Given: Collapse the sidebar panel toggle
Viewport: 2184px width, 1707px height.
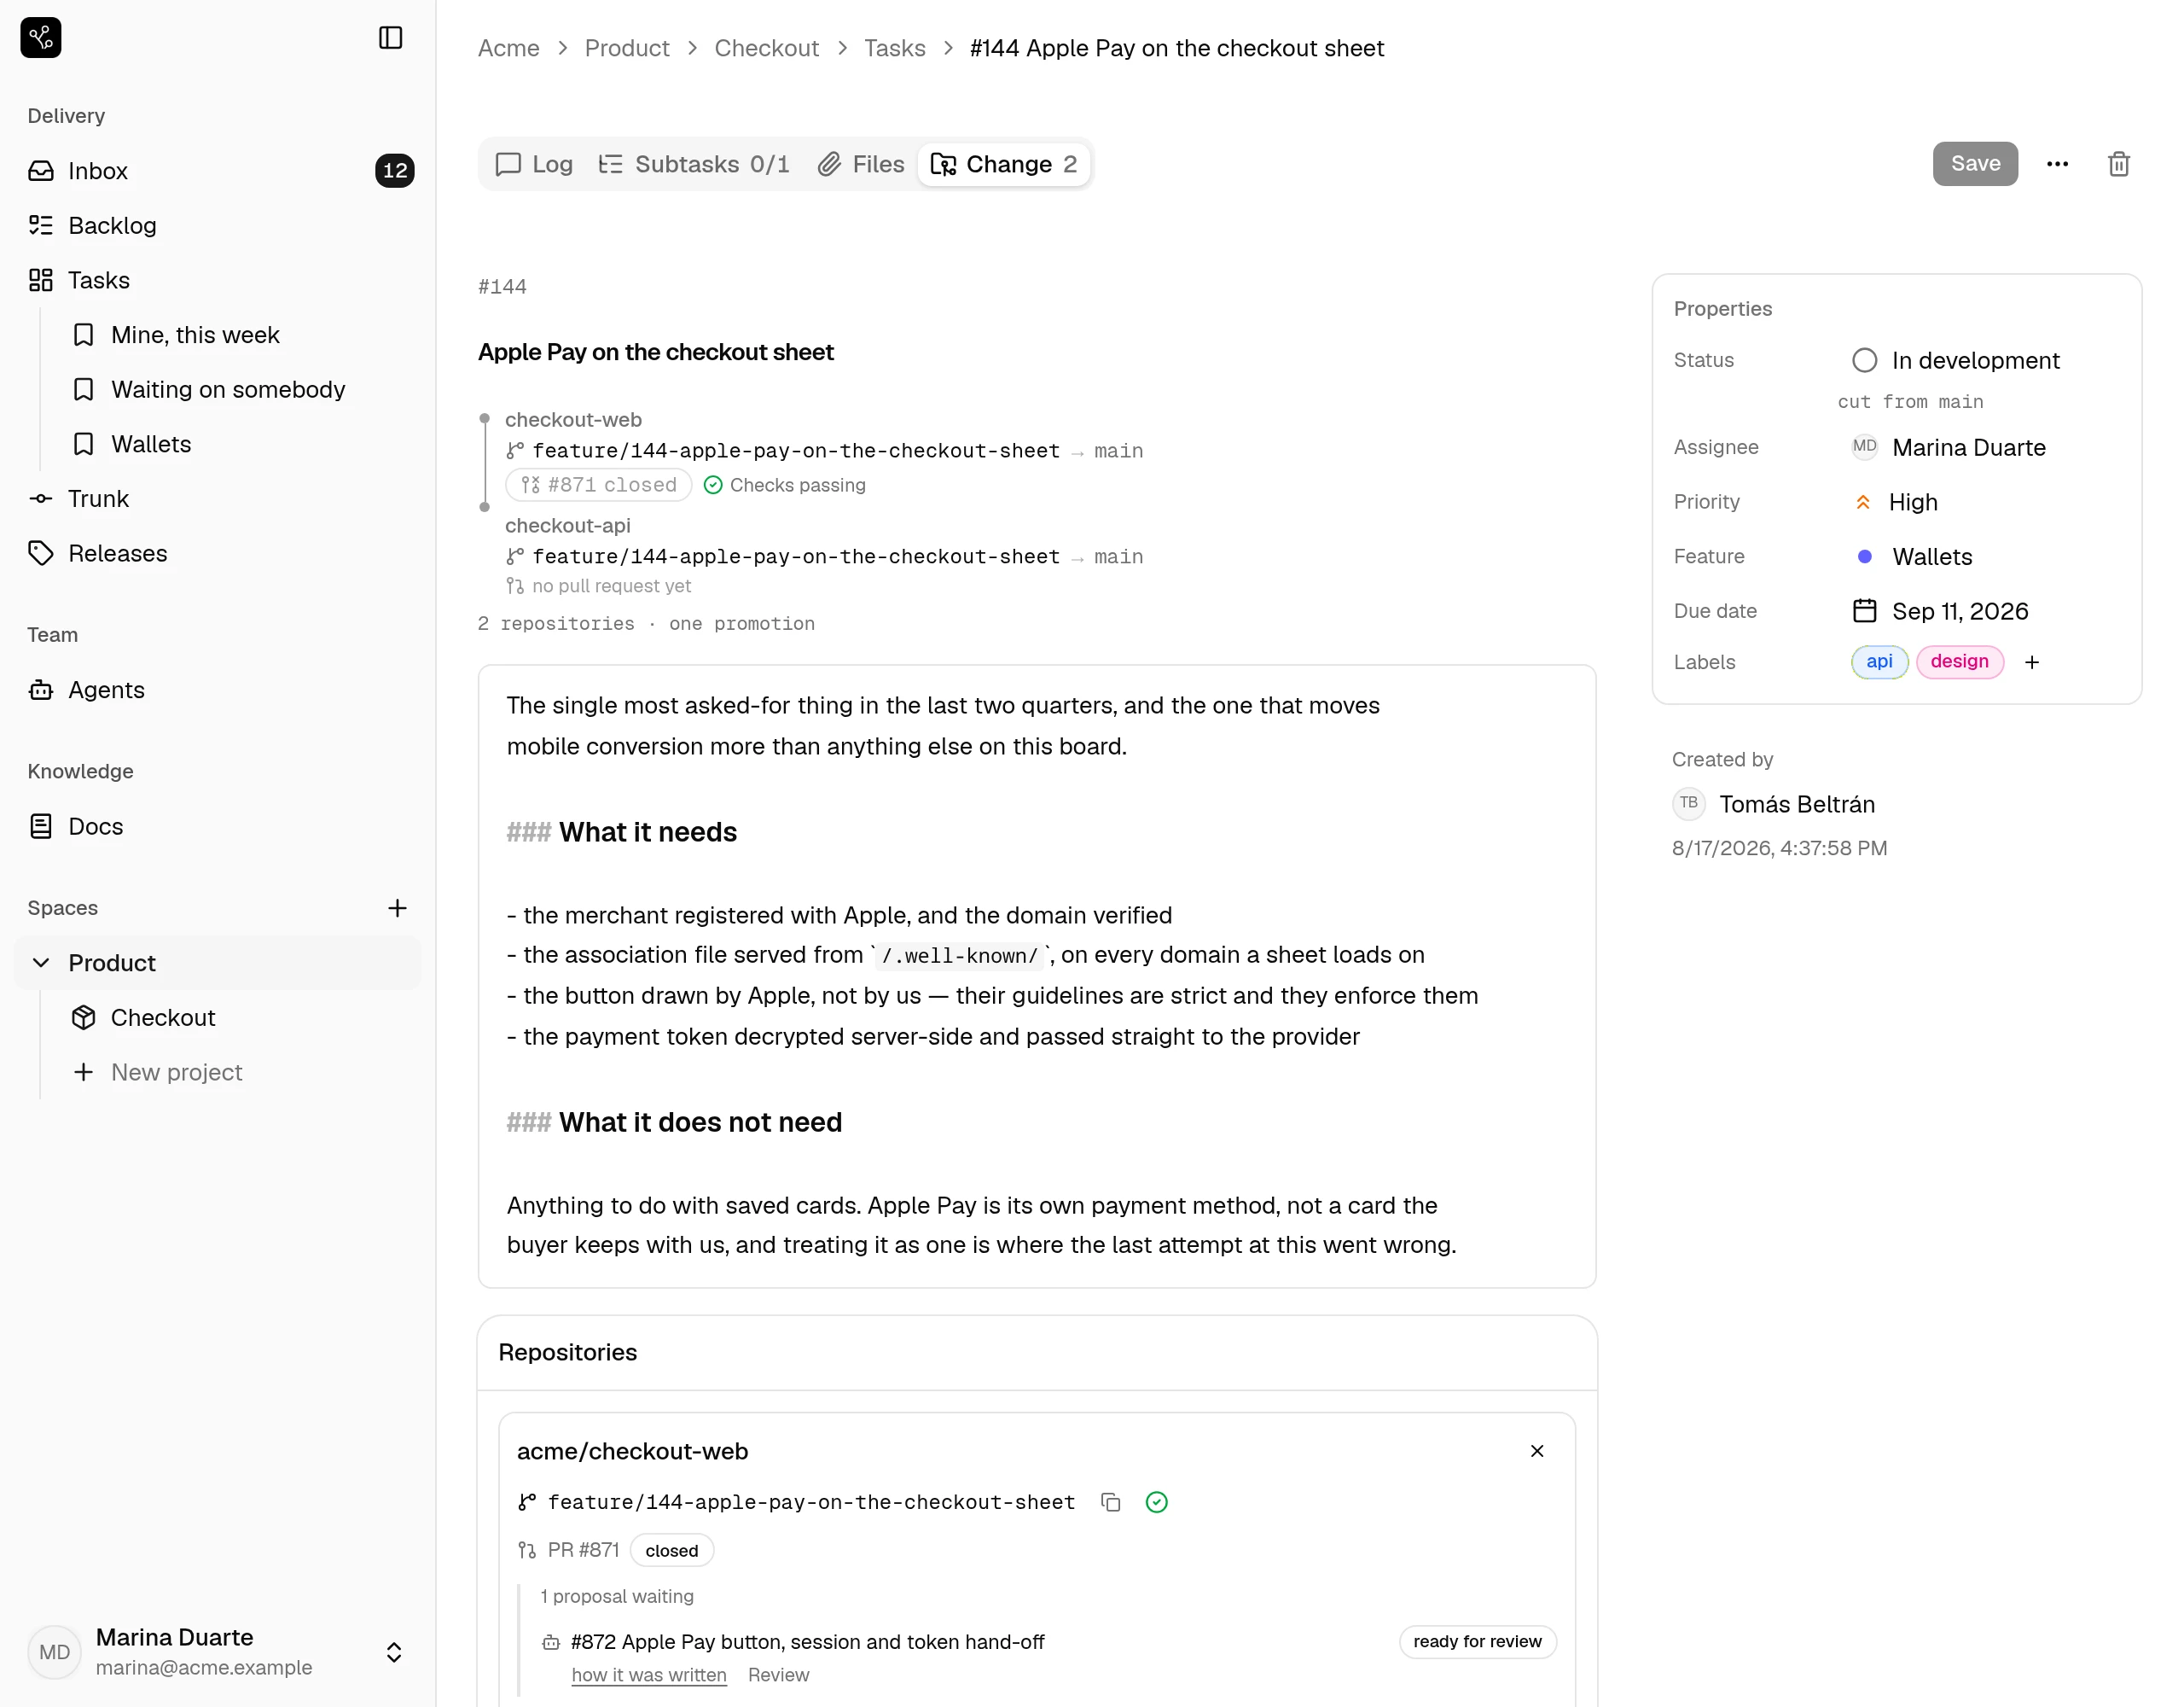Looking at the screenshot, I should (390, 38).
